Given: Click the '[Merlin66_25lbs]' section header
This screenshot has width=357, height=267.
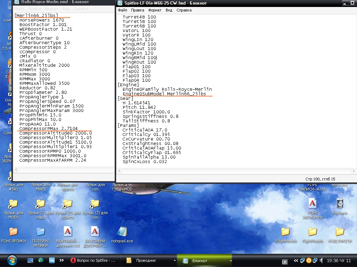Looking at the screenshot, I should click(x=36, y=15).
